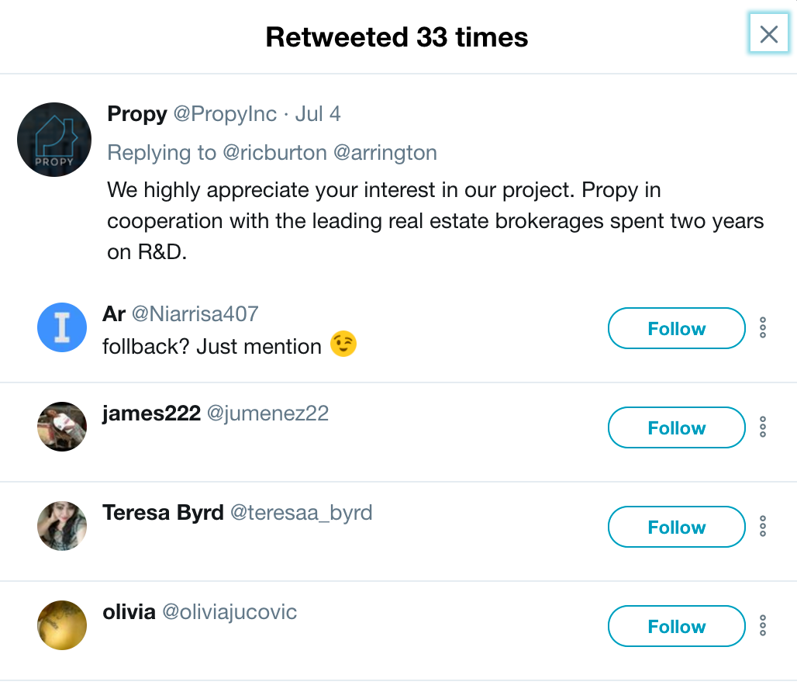Open more options for Ar

(x=763, y=328)
